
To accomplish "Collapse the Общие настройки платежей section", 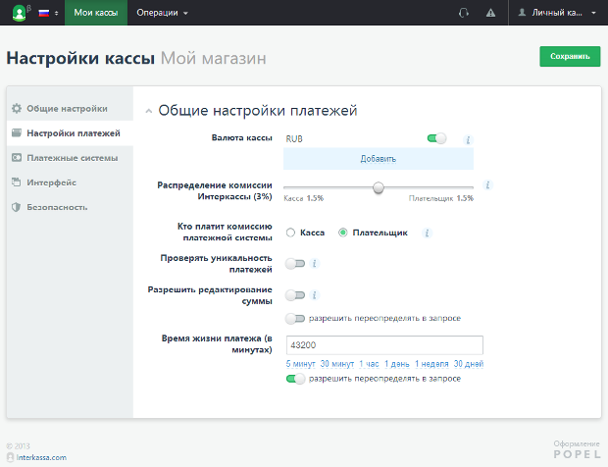I will tap(148, 111).
